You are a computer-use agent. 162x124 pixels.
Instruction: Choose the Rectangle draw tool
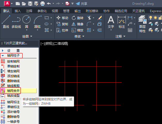pyautogui.click(x=47, y=18)
